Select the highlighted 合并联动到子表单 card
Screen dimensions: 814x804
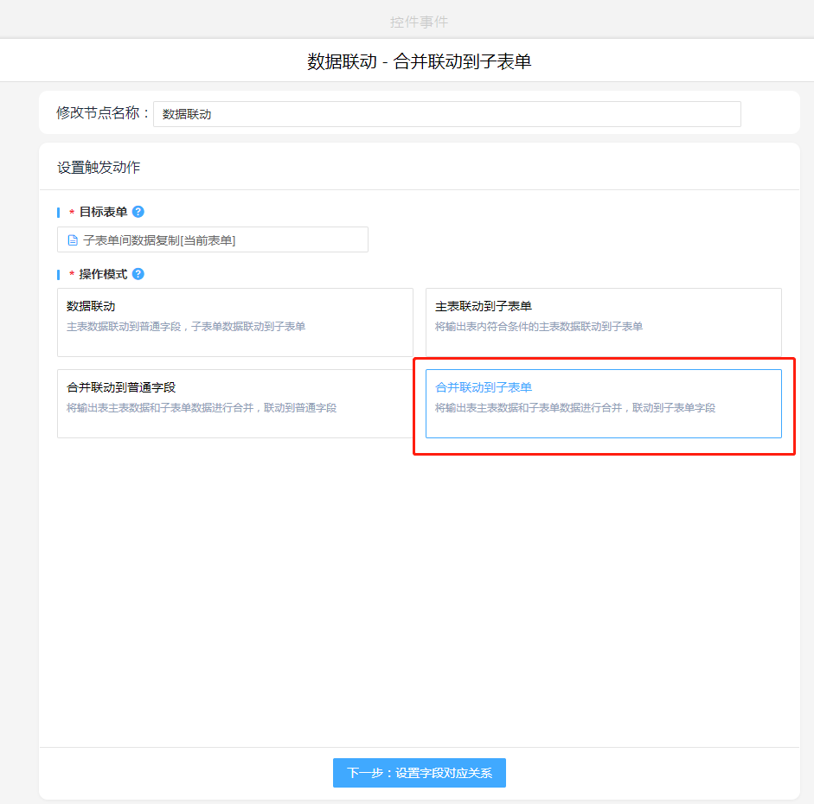pos(603,403)
